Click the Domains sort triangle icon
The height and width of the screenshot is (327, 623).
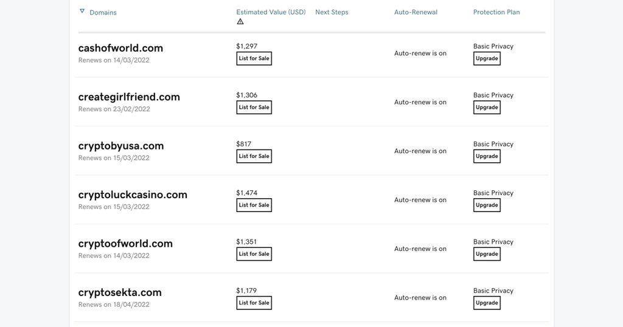(x=82, y=11)
